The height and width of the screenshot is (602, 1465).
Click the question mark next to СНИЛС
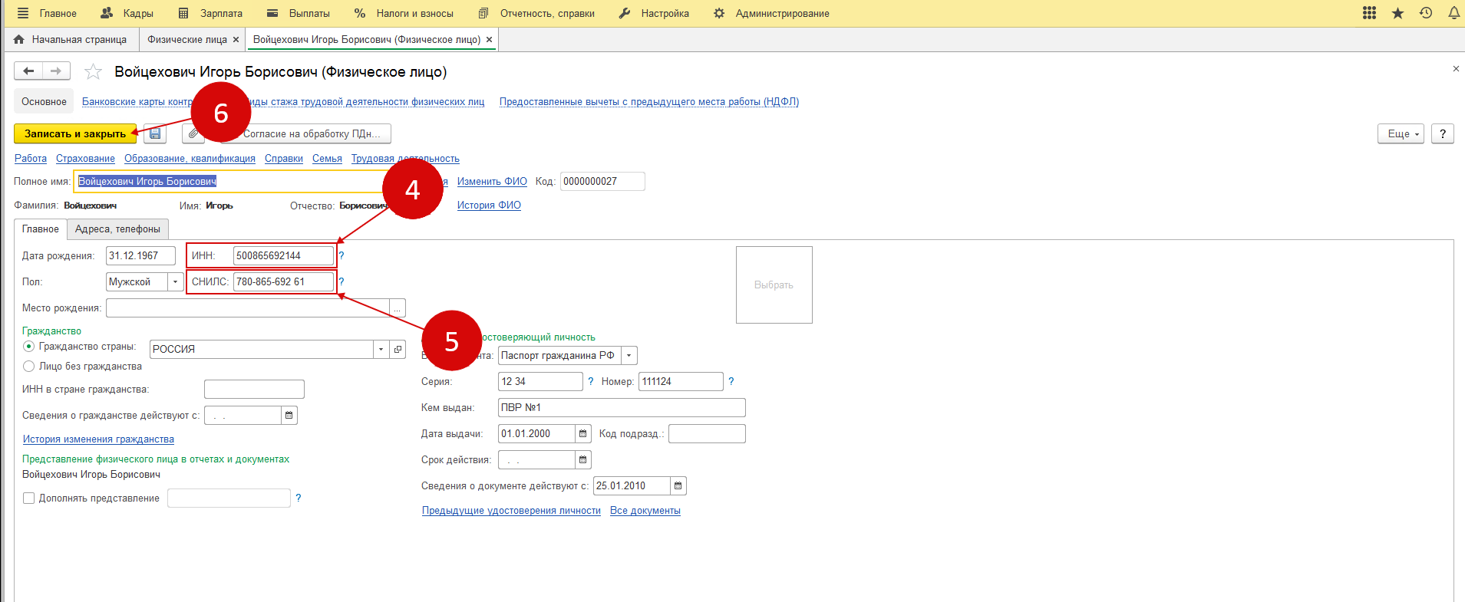point(342,281)
